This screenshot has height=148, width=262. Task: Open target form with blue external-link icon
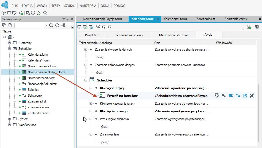(x=245, y=96)
